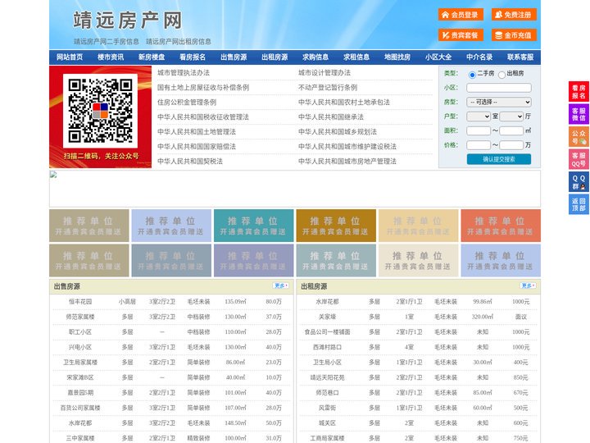This screenshot has width=590, height=443.
Task: Open the 城关区 rental listing
Action: click(327, 423)
